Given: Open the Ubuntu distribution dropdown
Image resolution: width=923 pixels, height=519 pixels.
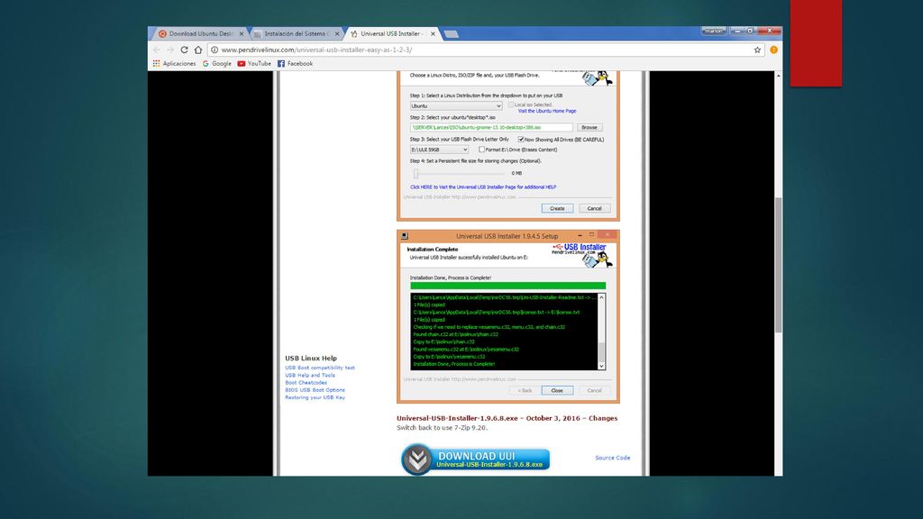Looking at the screenshot, I should click(x=456, y=106).
